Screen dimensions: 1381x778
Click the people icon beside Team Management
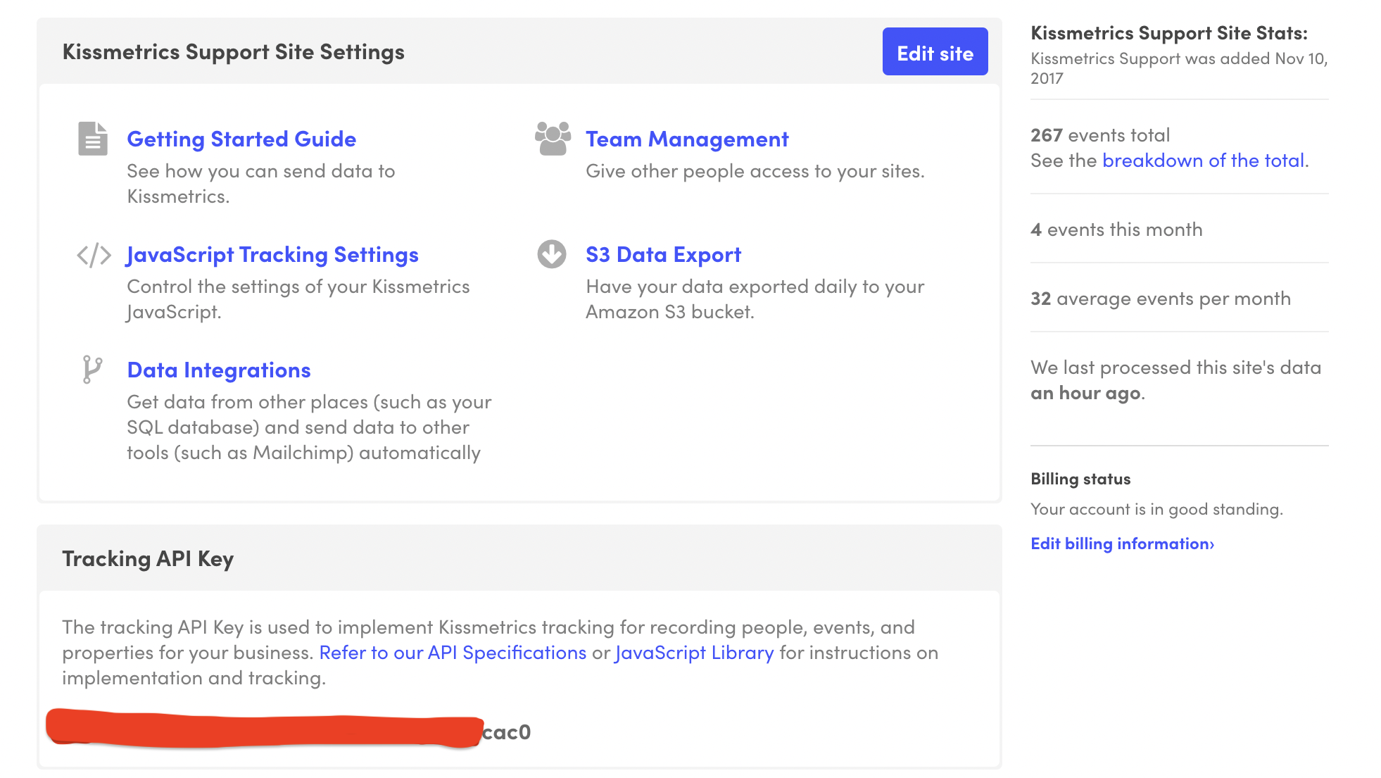point(553,139)
